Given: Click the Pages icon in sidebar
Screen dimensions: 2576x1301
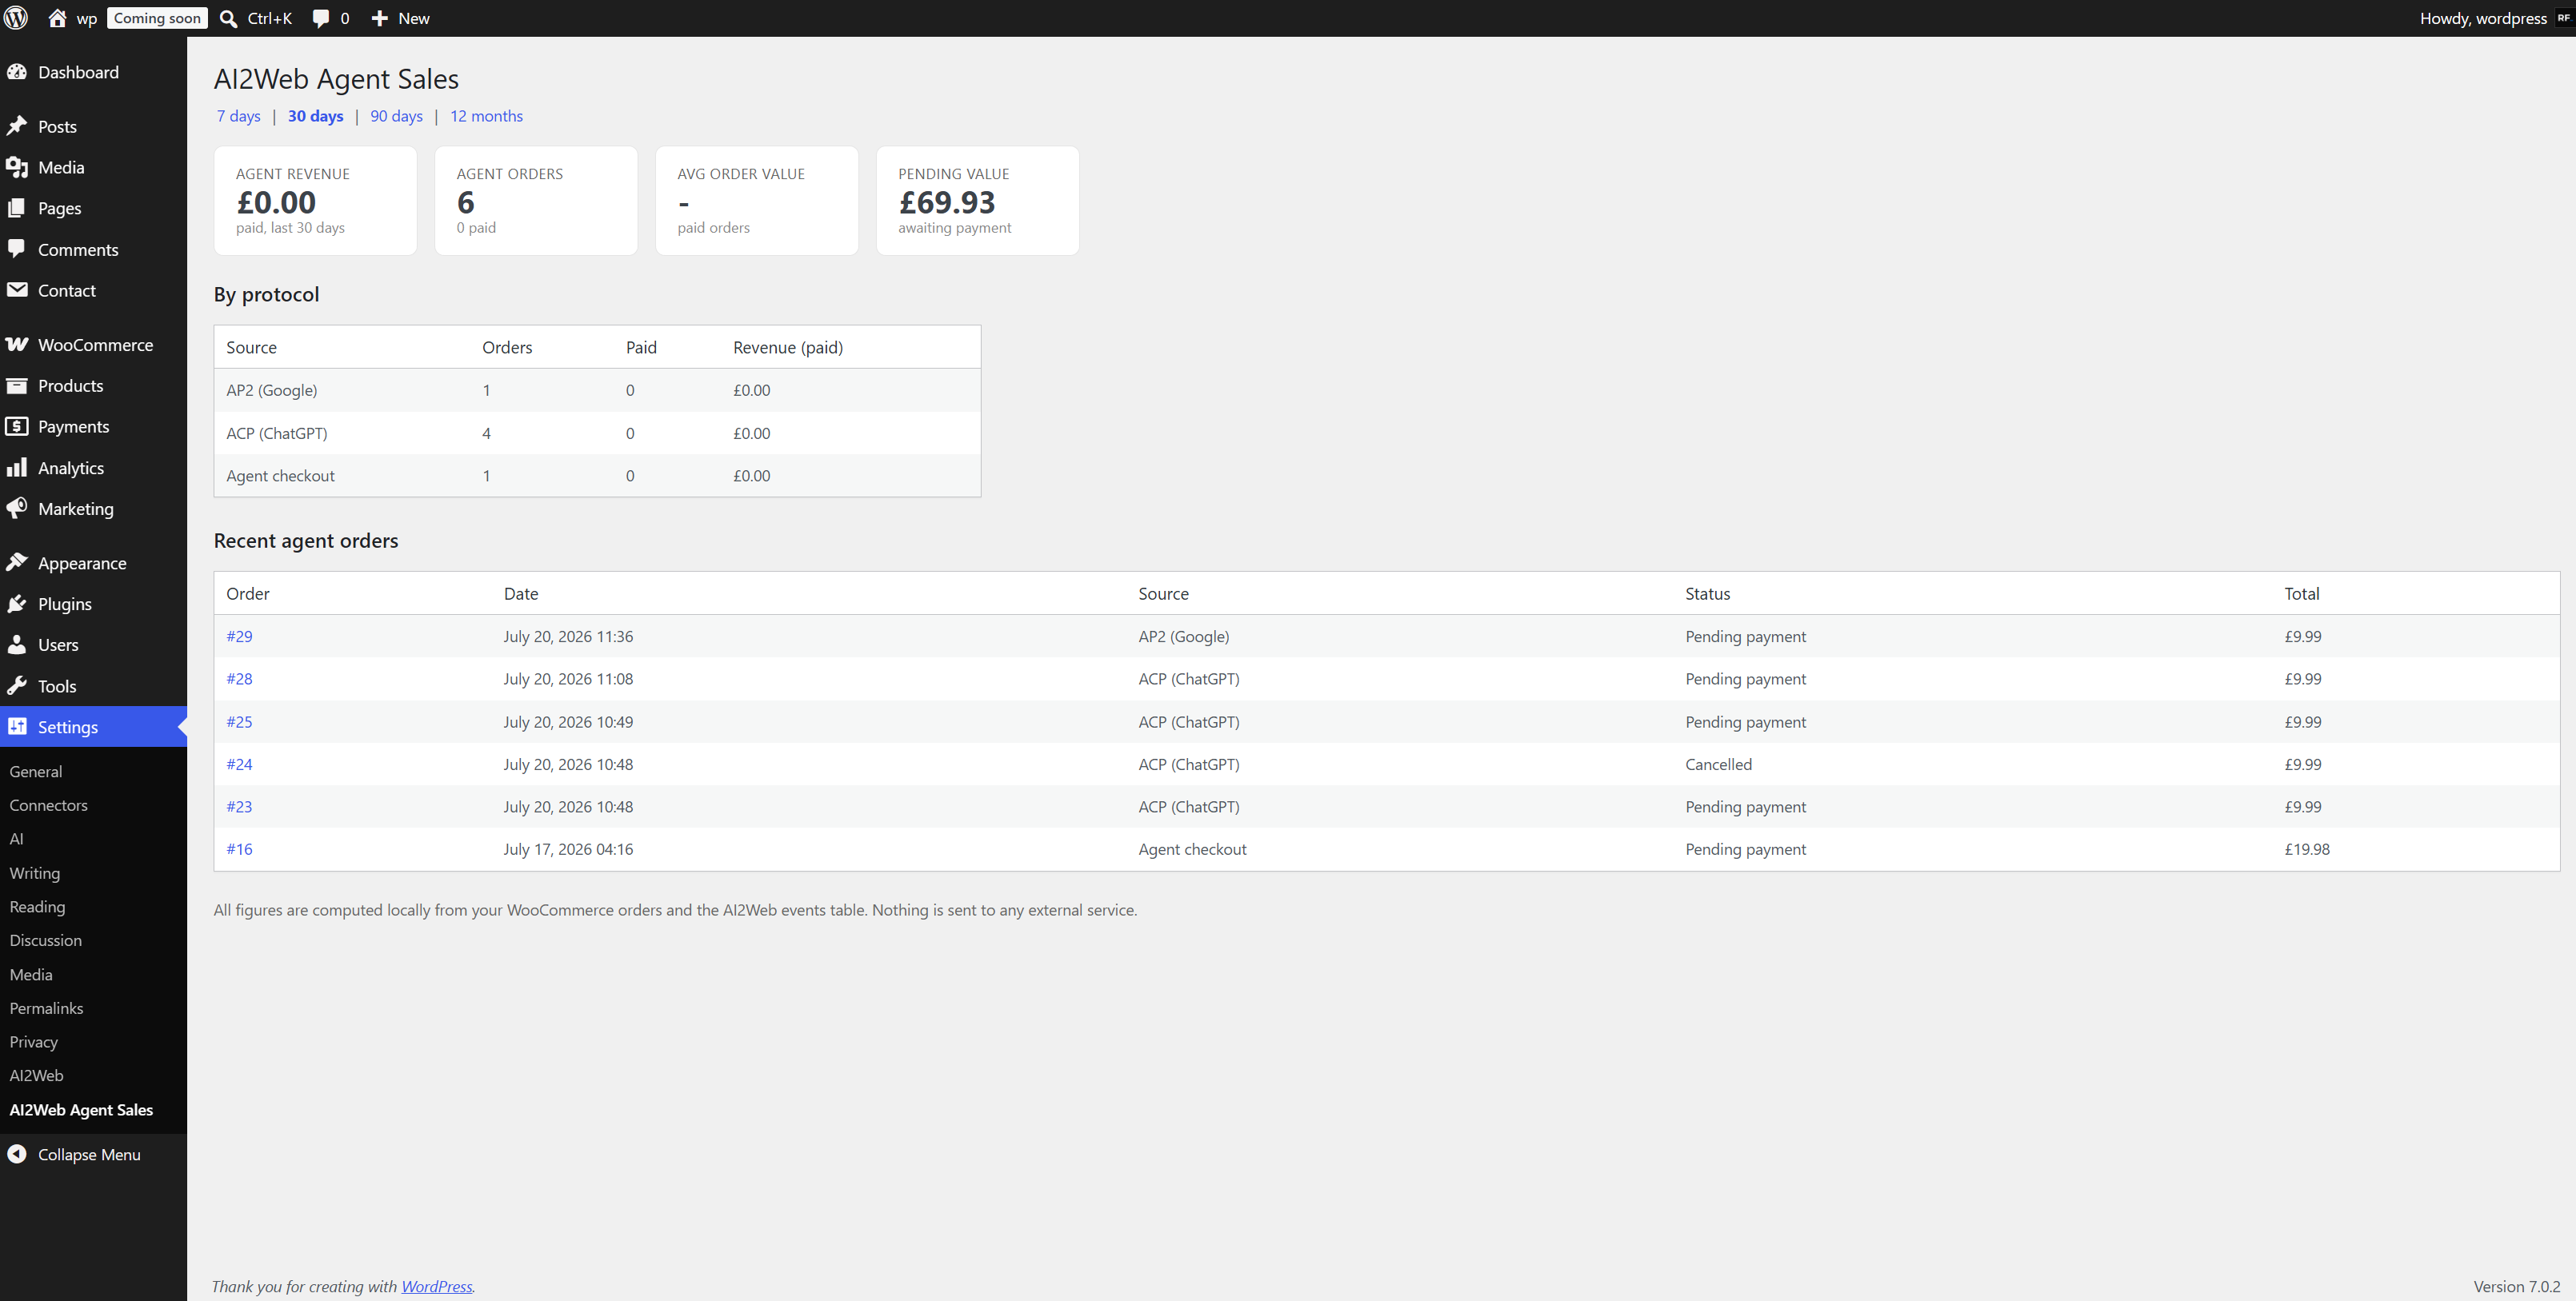Looking at the screenshot, I should point(17,208).
